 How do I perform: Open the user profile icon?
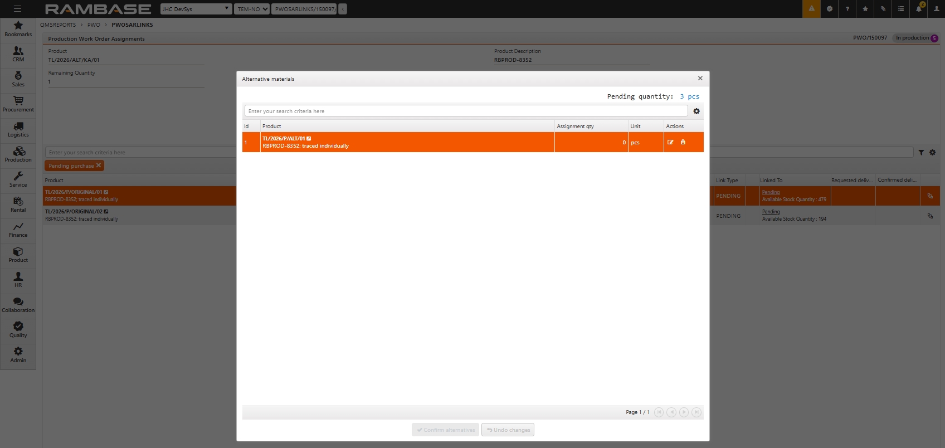pyautogui.click(x=937, y=9)
